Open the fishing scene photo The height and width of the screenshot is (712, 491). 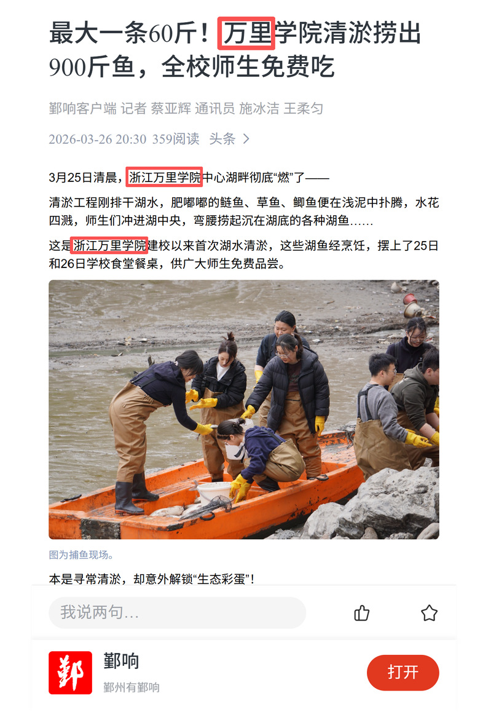pyautogui.click(x=244, y=409)
